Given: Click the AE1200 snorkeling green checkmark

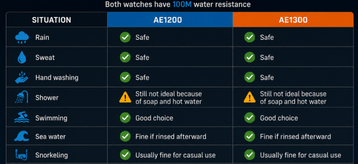Looking at the screenshot, I should (x=126, y=155).
